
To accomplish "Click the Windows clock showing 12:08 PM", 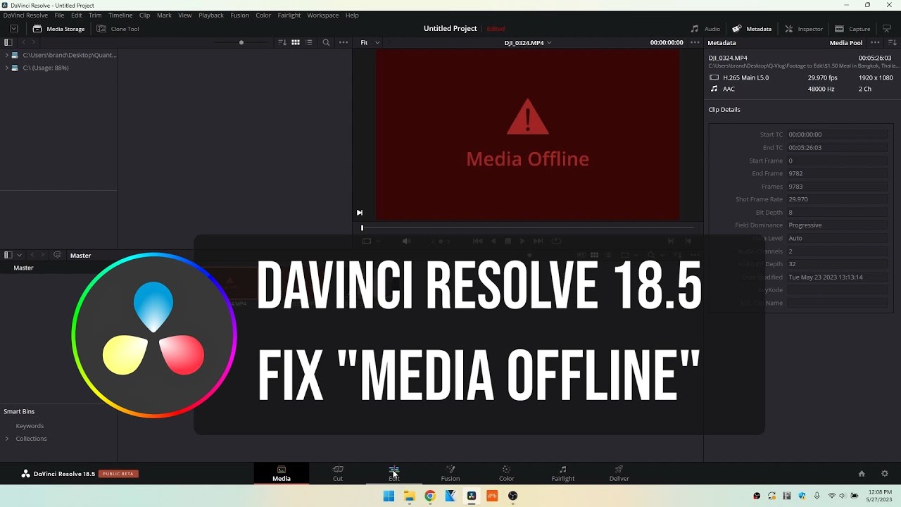I will (x=878, y=492).
